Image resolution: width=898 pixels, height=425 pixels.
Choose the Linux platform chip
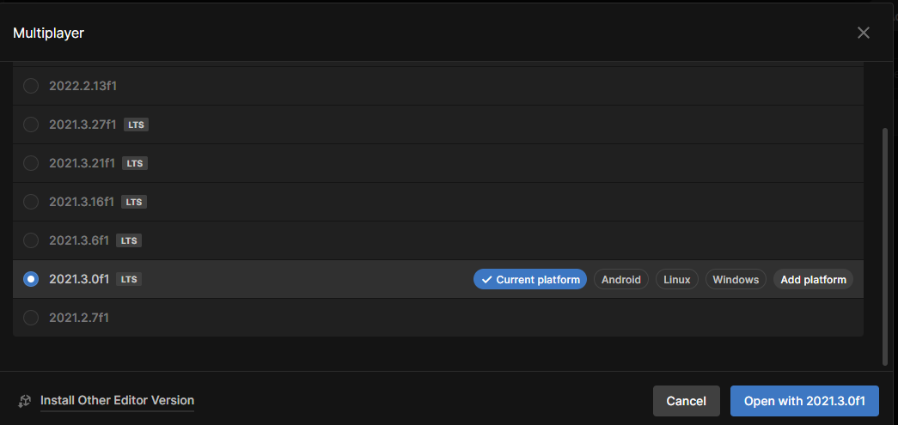pyautogui.click(x=677, y=279)
